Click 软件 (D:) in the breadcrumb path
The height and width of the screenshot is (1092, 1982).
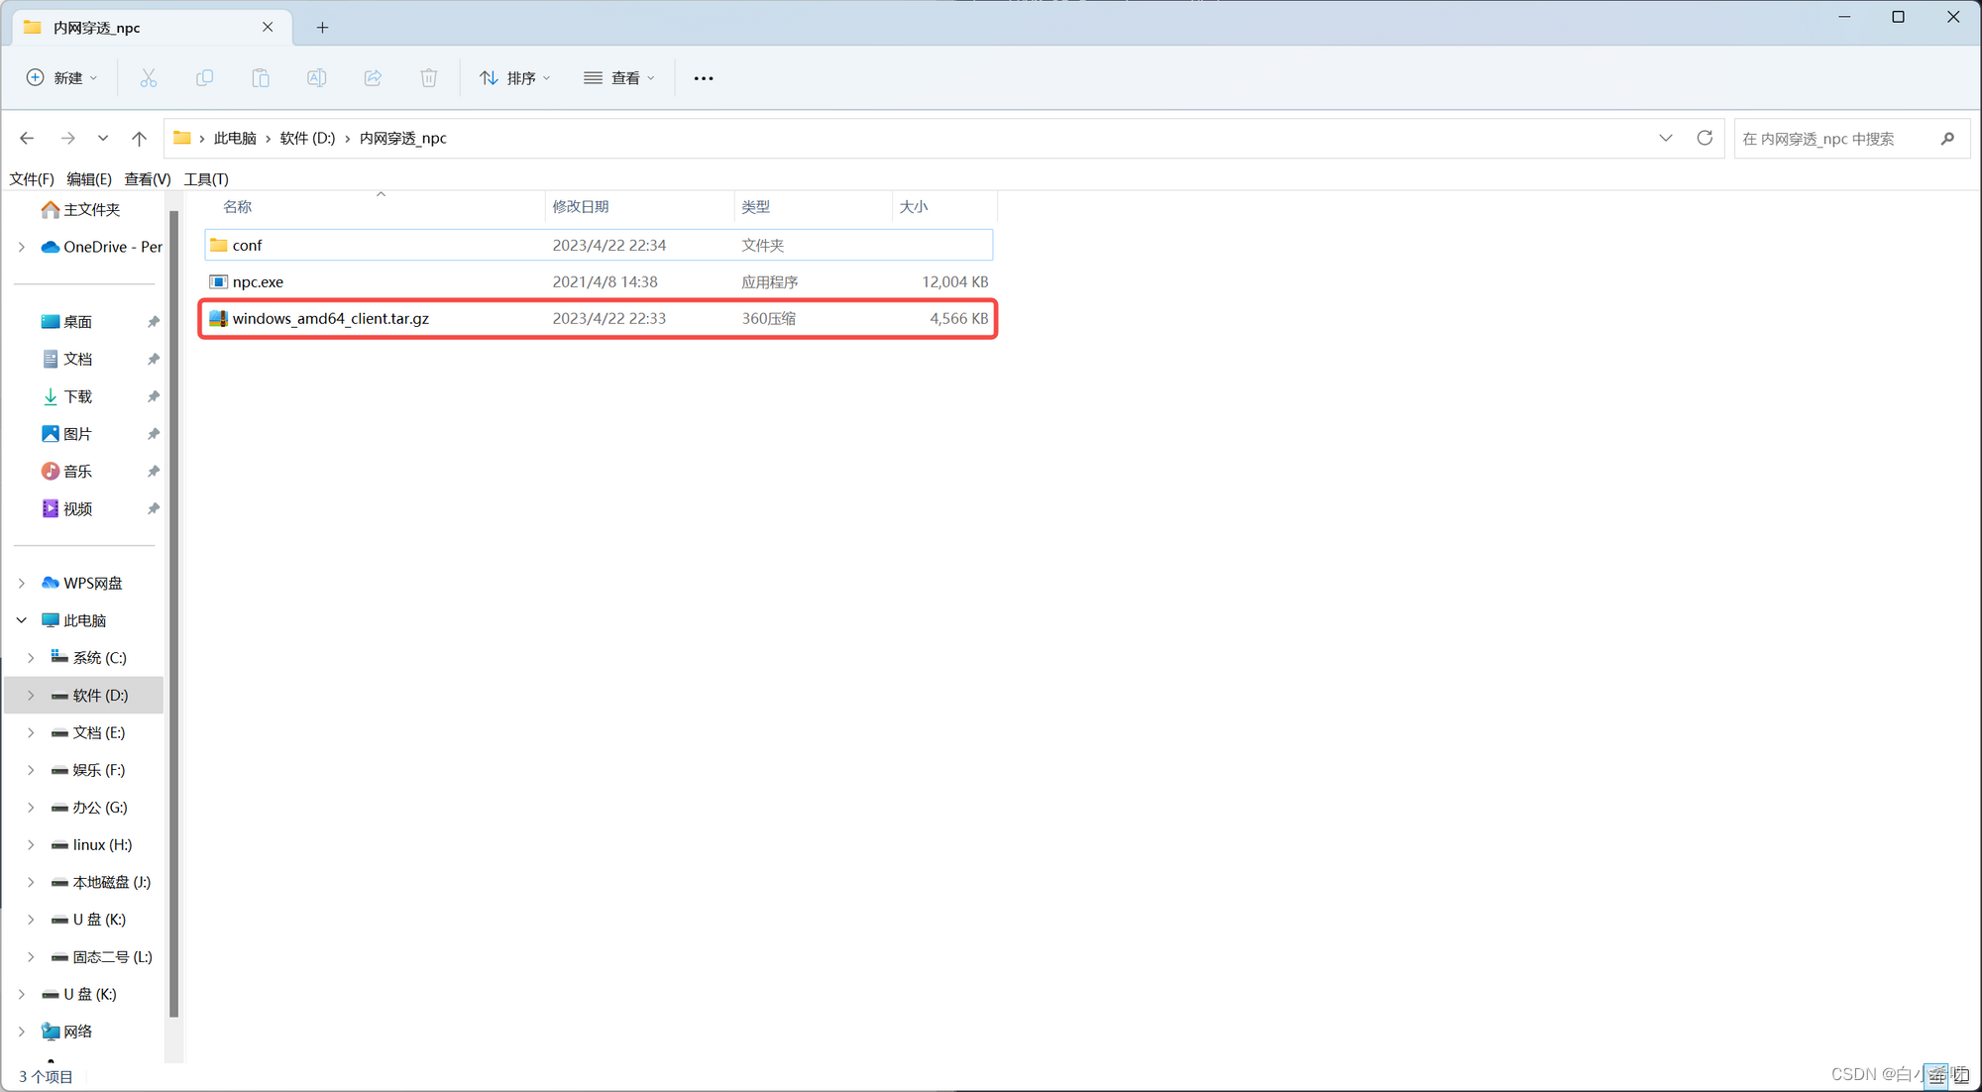[x=307, y=138]
